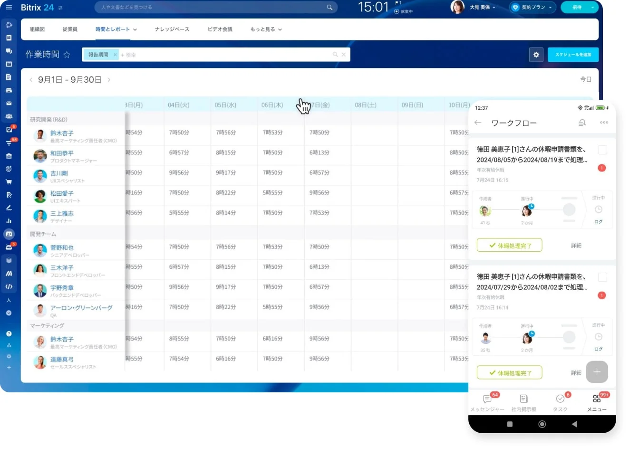Open the mail envelope icon in left sidebar
Image resolution: width=639 pixels, height=456 pixels.
pos(9,103)
